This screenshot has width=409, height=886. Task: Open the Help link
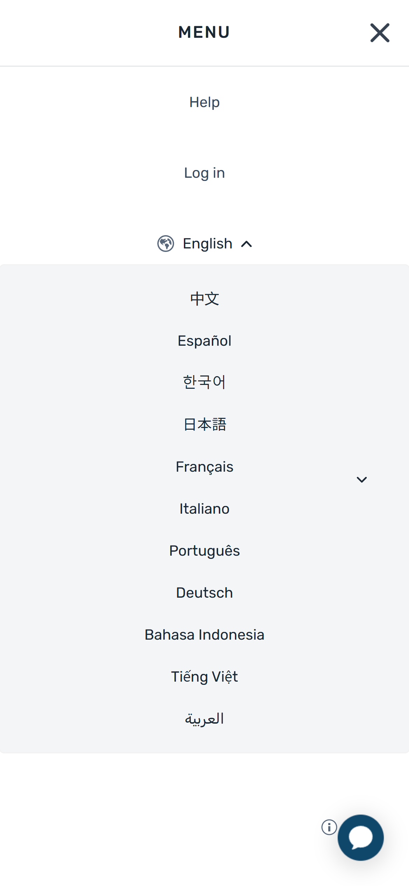tap(204, 102)
